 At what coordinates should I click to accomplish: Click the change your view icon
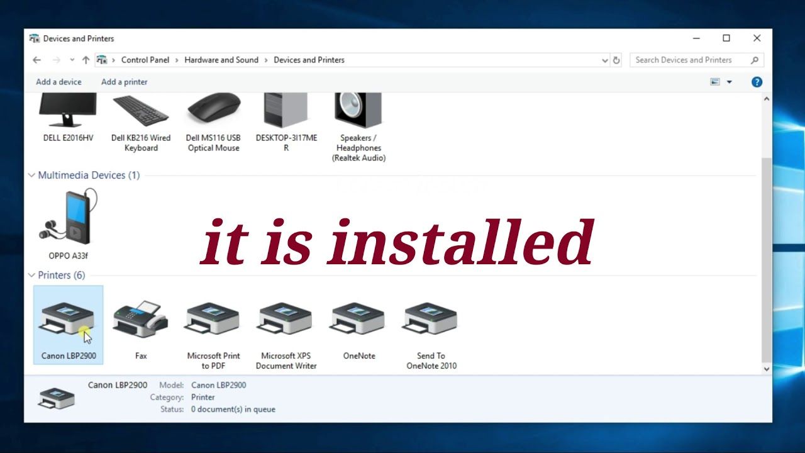(715, 82)
